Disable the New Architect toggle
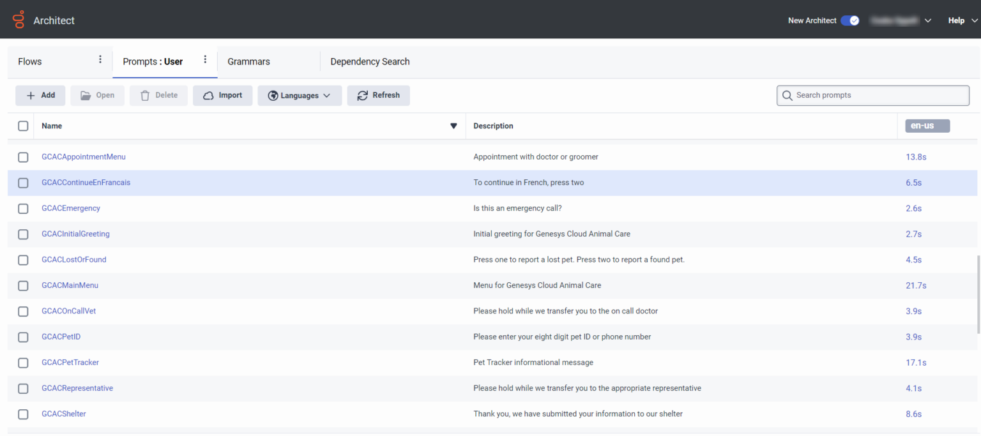The height and width of the screenshot is (436, 981). (x=850, y=20)
